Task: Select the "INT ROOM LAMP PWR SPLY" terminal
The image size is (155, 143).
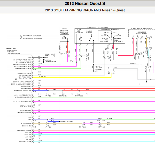Action: (22, 60)
